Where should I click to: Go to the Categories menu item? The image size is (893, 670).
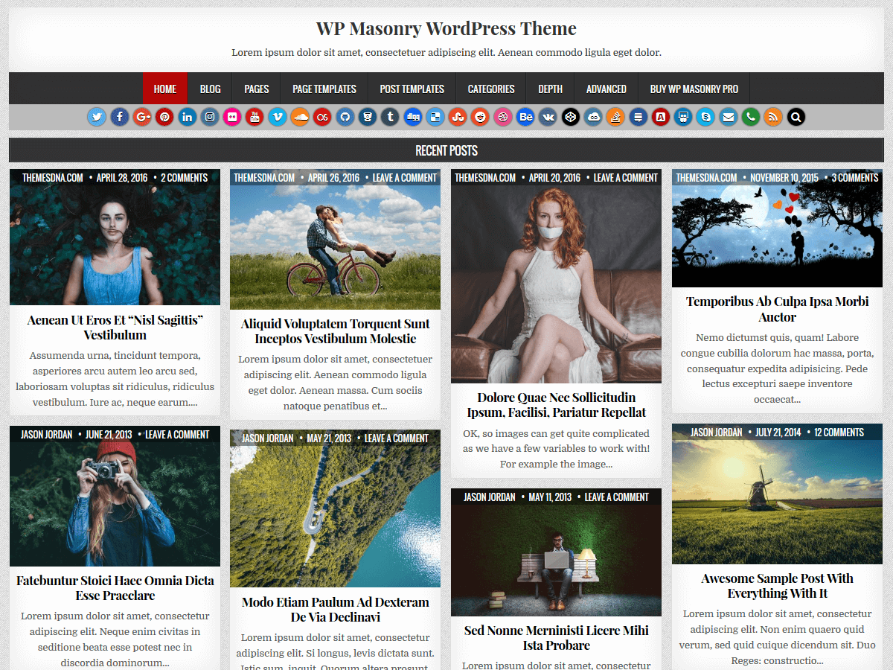(x=490, y=89)
